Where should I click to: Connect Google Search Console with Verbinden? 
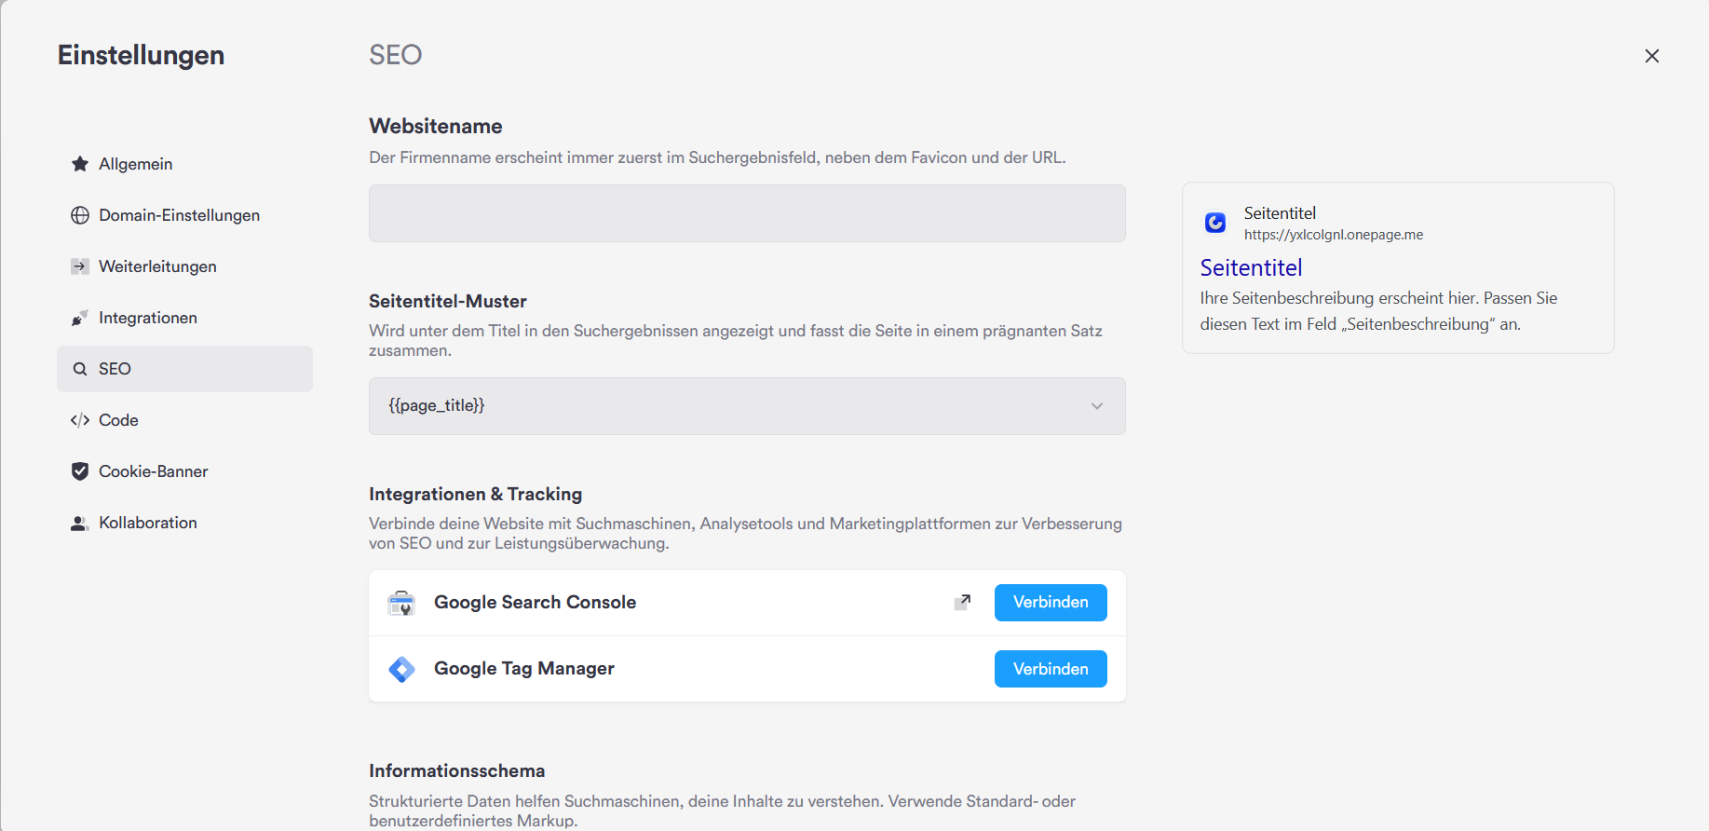coord(1051,603)
